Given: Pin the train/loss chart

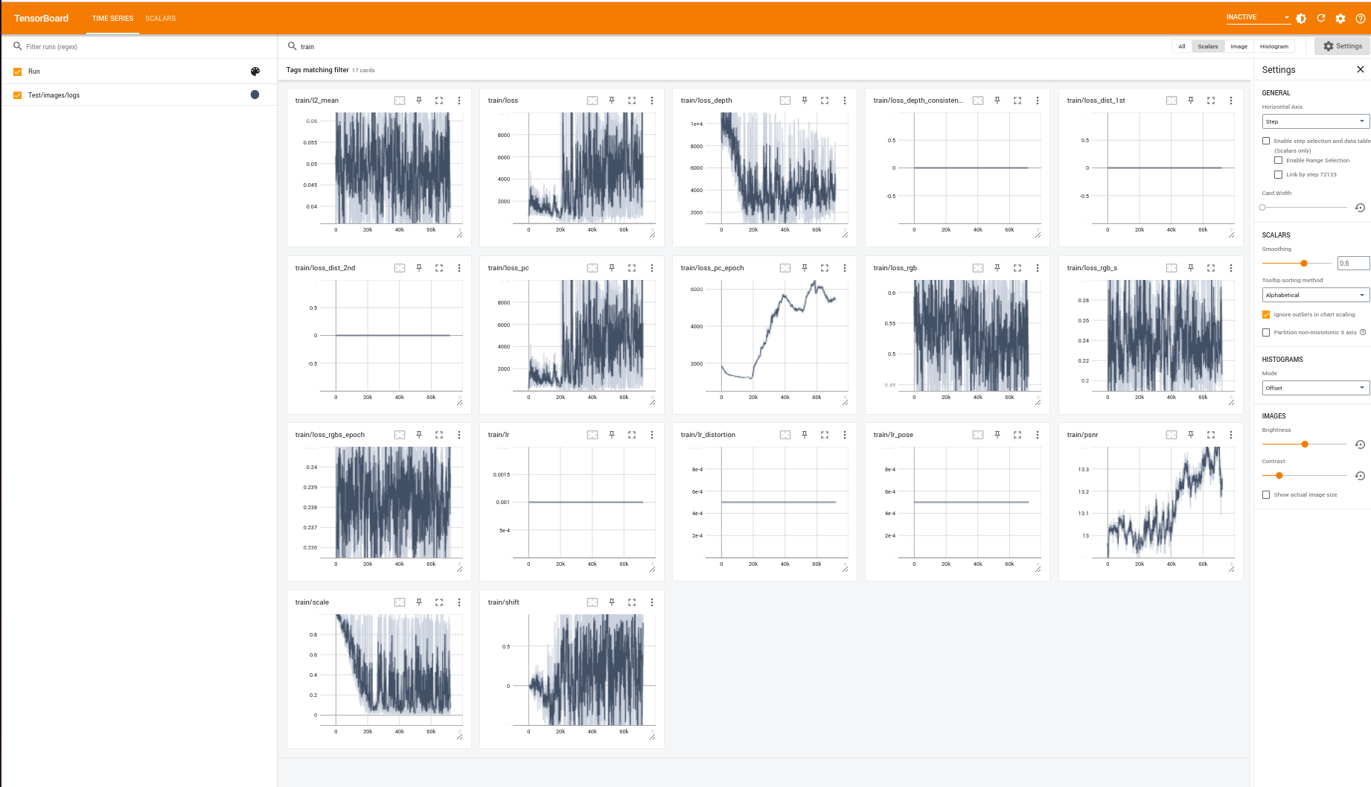Looking at the screenshot, I should [x=612, y=100].
